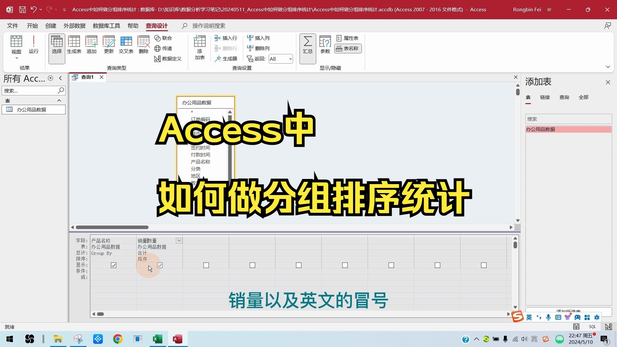Screen dimensions: 617x347
Task: Click the Update (更新) query icon
Action: 109,45
